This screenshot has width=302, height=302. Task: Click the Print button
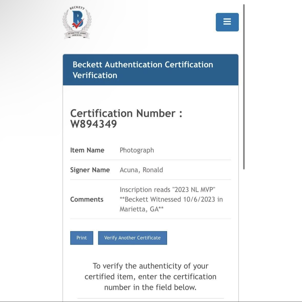pyautogui.click(x=82, y=238)
